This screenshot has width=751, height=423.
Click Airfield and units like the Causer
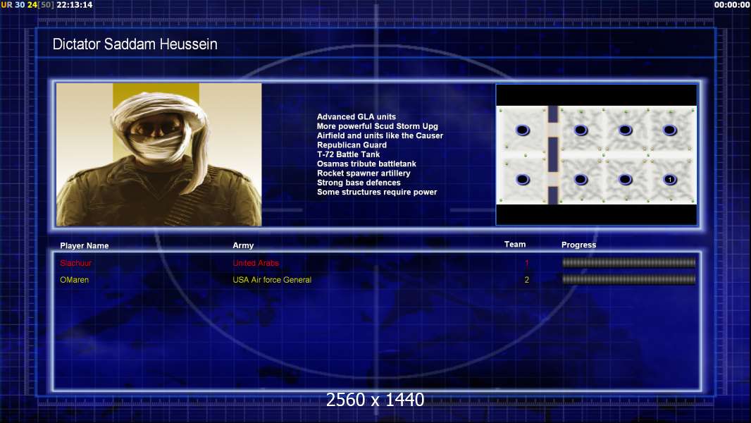click(x=380, y=135)
